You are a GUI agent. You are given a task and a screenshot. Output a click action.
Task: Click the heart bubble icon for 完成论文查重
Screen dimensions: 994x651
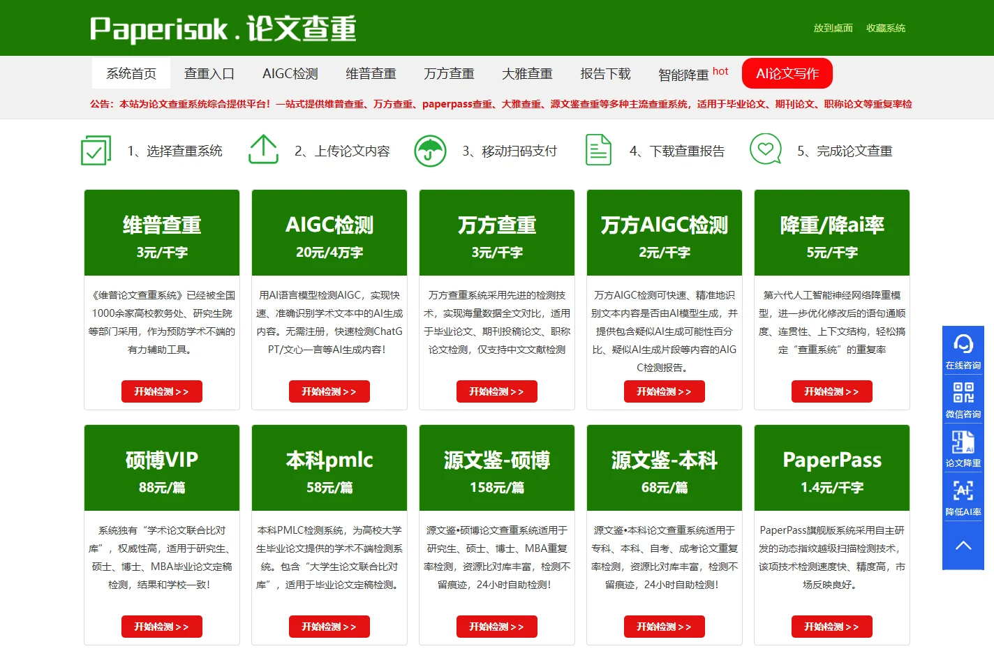(x=766, y=149)
